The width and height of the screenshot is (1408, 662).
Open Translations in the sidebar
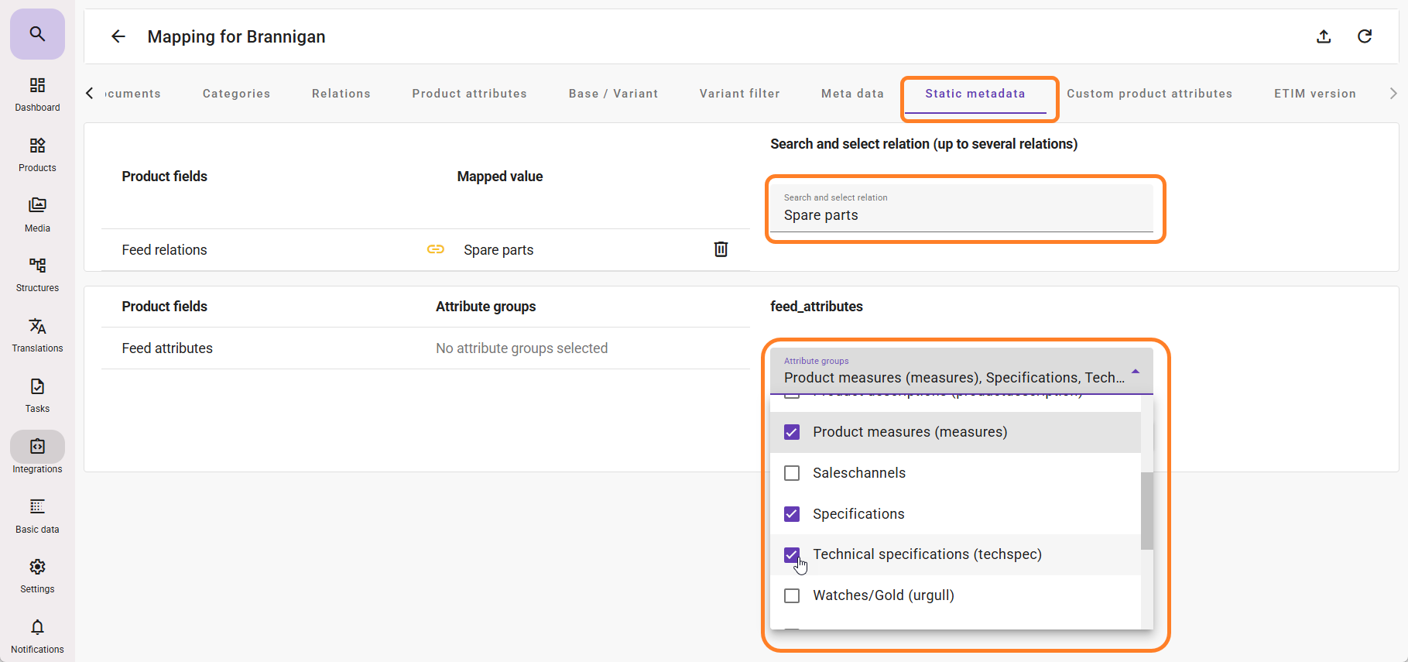(x=37, y=334)
